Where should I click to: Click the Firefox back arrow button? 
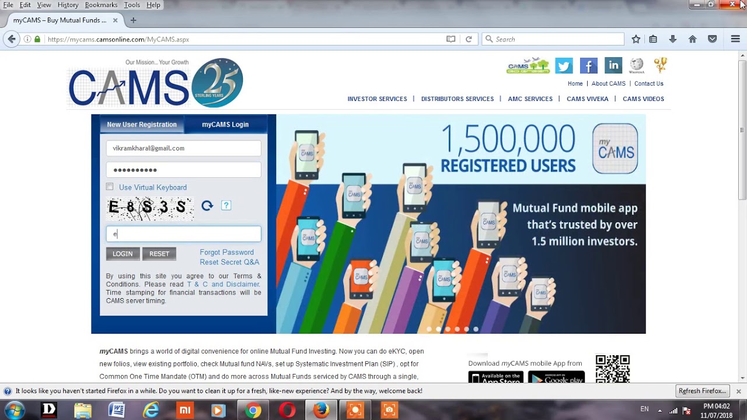point(12,39)
